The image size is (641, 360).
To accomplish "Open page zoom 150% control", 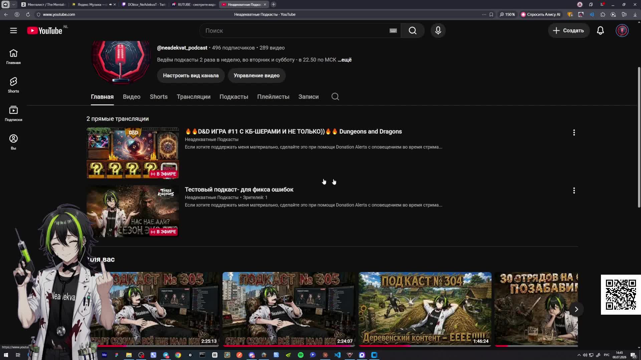I will (x=507, y=14).
